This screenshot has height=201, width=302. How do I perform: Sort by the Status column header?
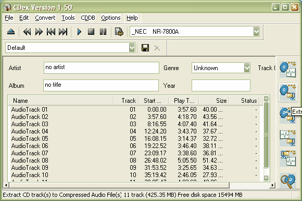tap(244, 101)
